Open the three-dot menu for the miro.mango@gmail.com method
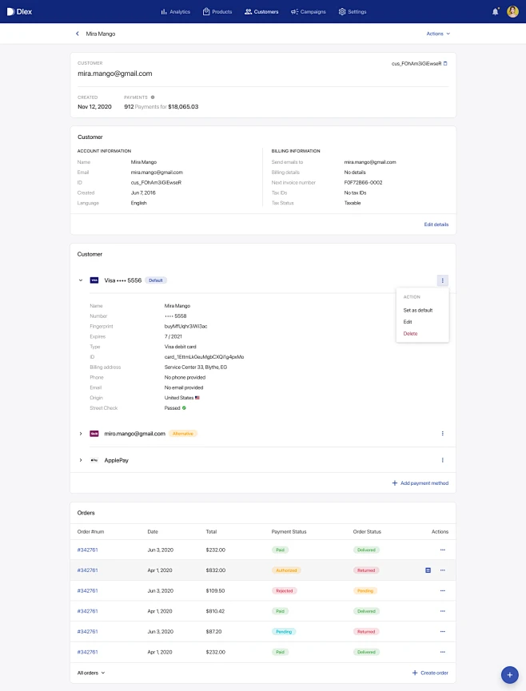The image size is (526, 691). coord(443,434)
